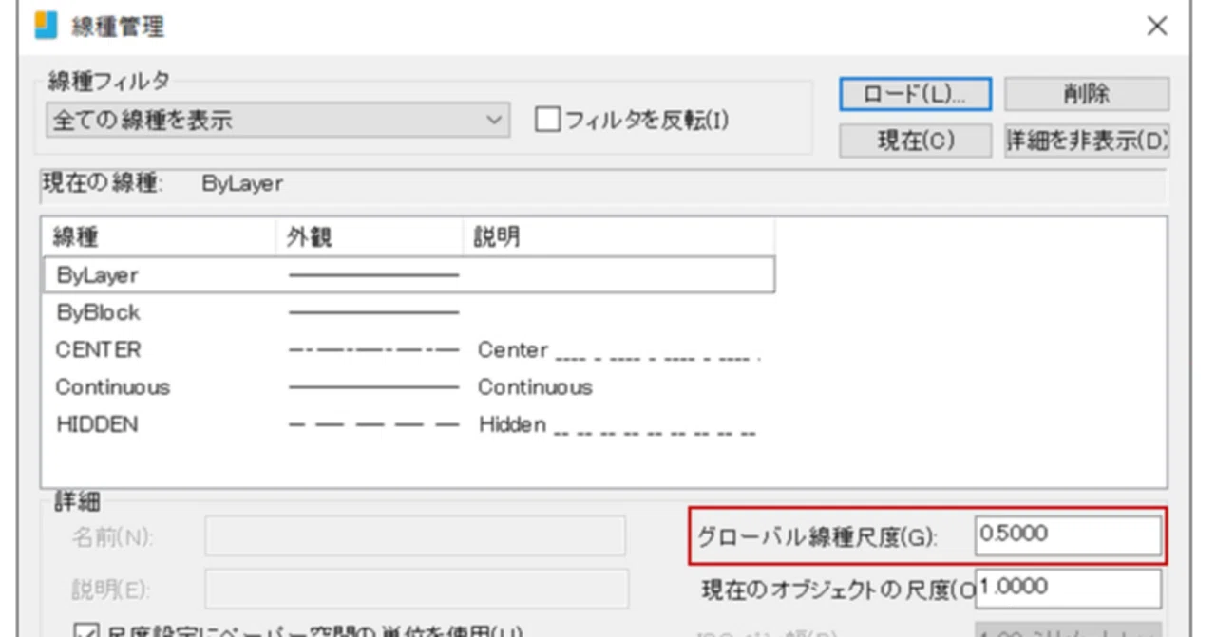Select the CENTER linetype row
Screen dimensions: 1216x637
[409, 349]
